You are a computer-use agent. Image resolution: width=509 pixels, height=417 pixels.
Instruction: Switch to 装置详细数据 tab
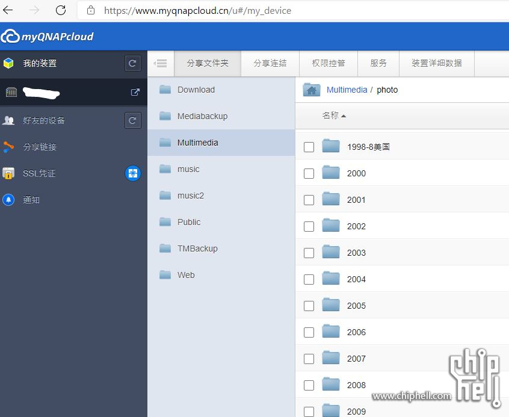tap(437, 63)
